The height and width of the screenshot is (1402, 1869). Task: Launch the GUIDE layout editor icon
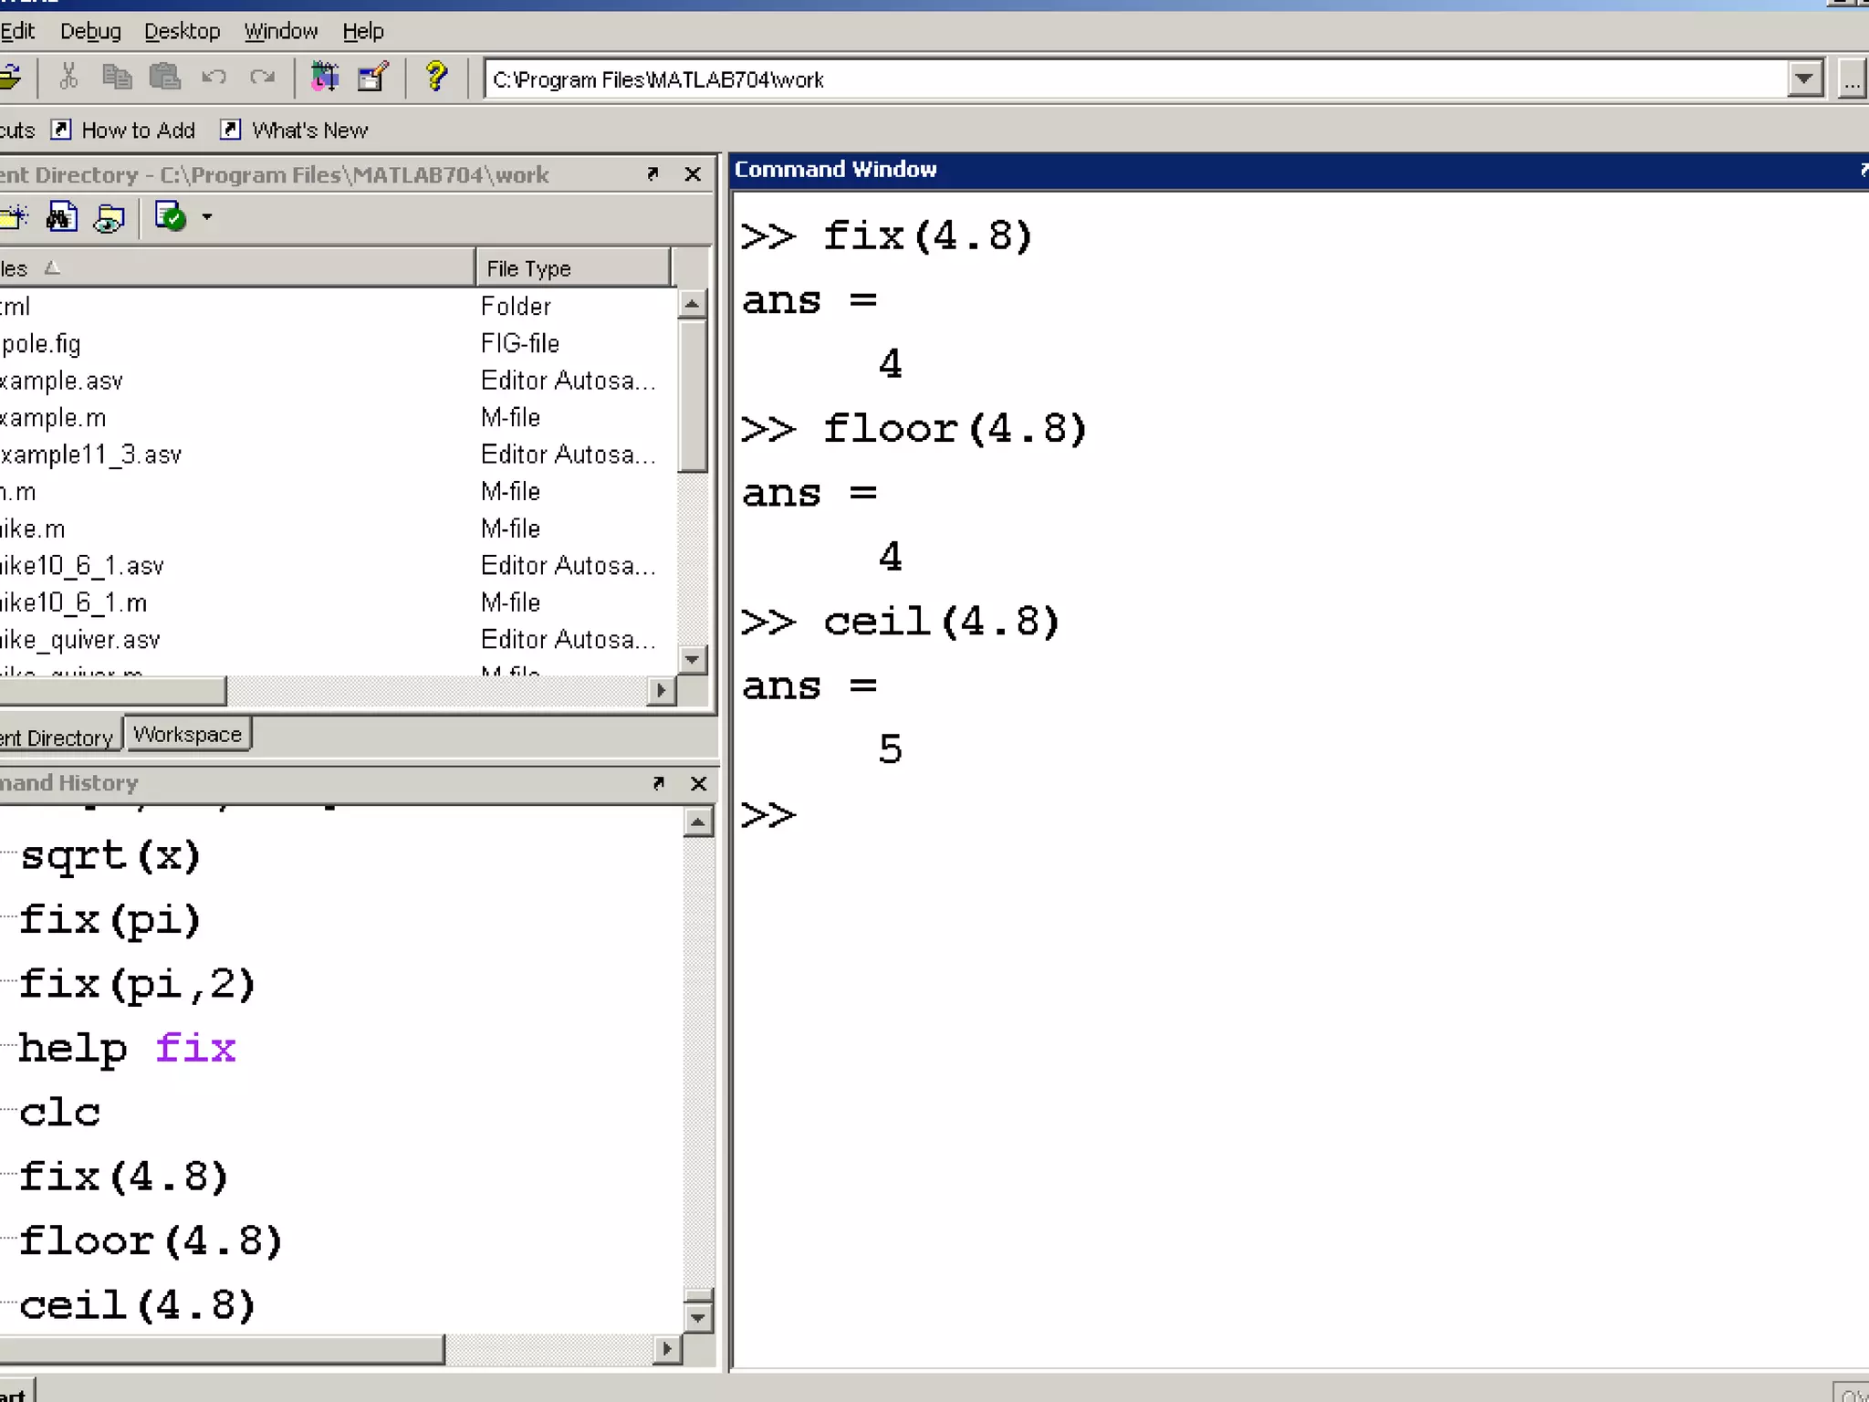(372, 78)
